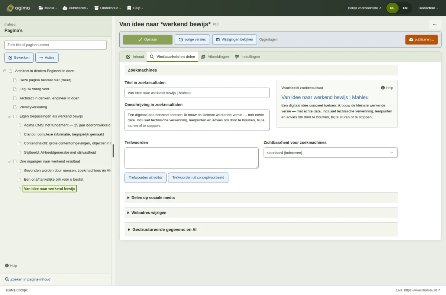Open the Onderhoud menu
Viewport: 446px width, 295px height.
pyautogui.click(x=108, y=8)
